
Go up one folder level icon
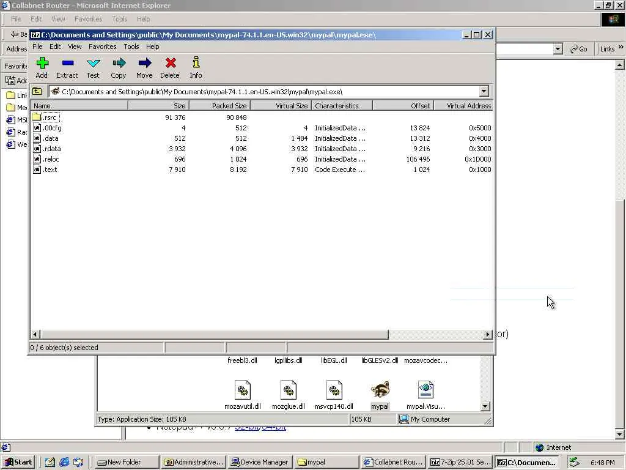[x=37, y=91]
